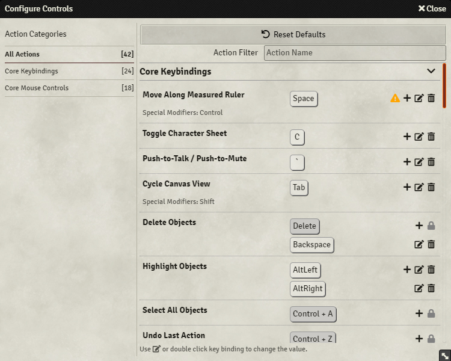Click the warning icon for Move Along Measured Ruler

pyautogui.click(x=395, y=99)
